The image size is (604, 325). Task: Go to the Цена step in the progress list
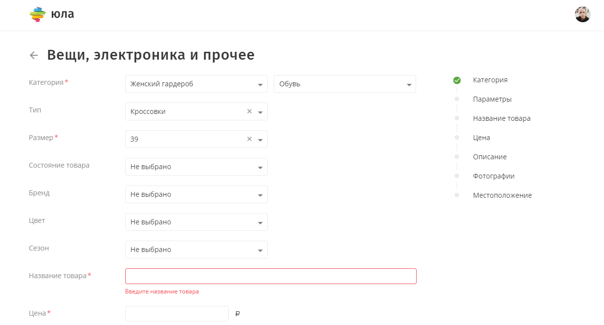[x=482, y=137]
